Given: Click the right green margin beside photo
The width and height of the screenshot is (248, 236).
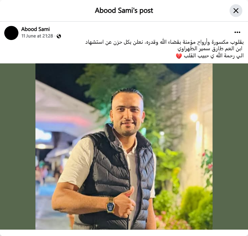Looking at the screenshot, I should pyautogui.click(x=230, y=146).
